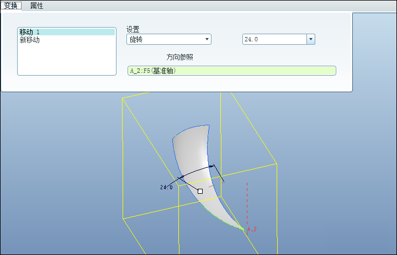
Task: Switch to the 变换 tab
Action: pos(11,6)
